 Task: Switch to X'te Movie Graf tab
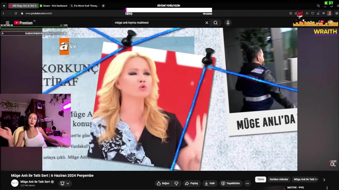click(x=85, y=6)
